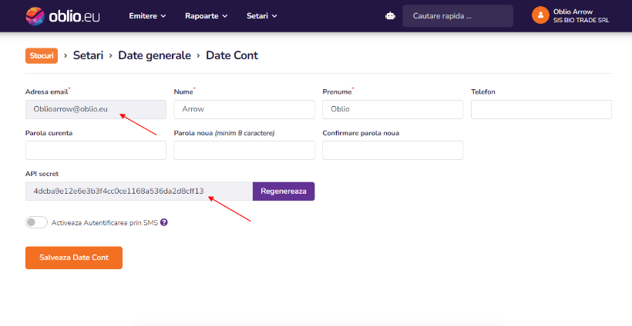
Task: Expand the Setari dropdown menu
Action: click(261, 16)
